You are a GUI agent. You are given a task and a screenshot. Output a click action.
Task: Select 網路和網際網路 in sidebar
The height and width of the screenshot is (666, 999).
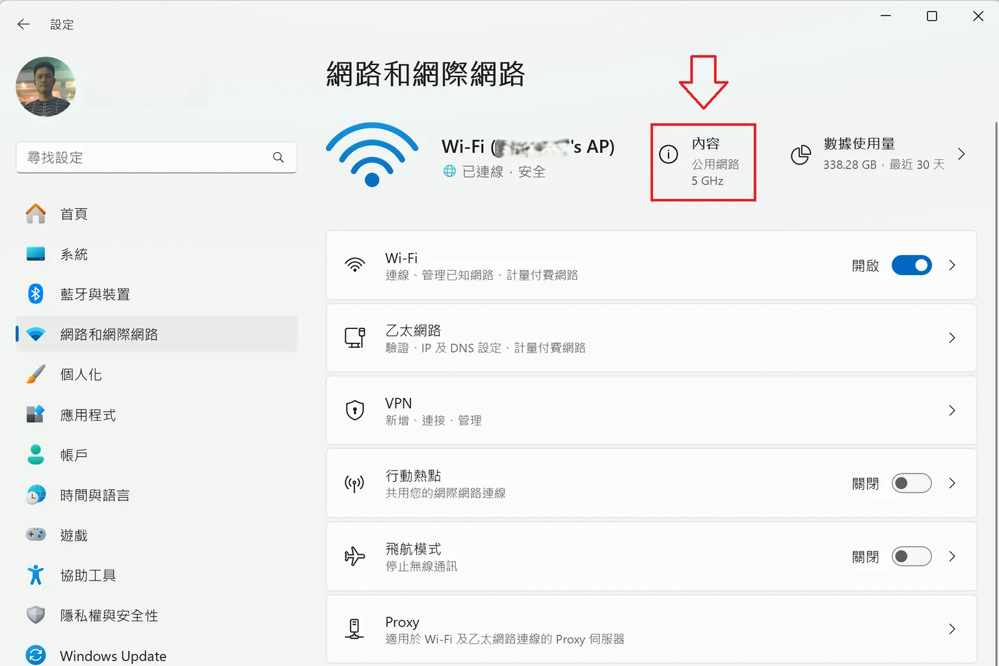[x=156, y=334]
